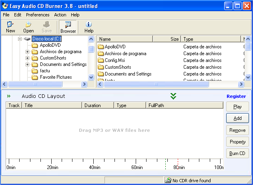
Task: Open the Edit menu
Action: (18, 15)
